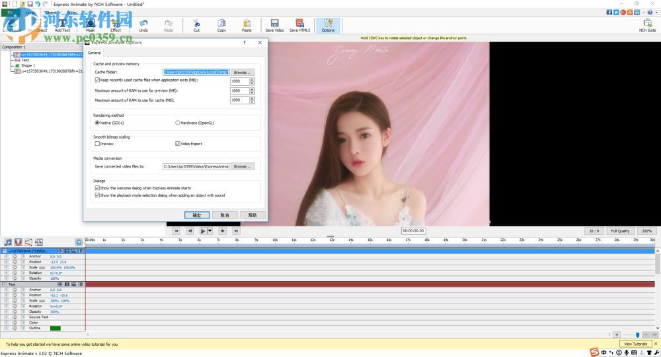The width and height of the screenshot is (661, 357).
Task: Select Hardware (OpenGL) rendering radio button
Action: pos(177,123)
